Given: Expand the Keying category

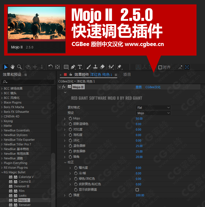Looking at the screenshot, I should coord(2,121).
